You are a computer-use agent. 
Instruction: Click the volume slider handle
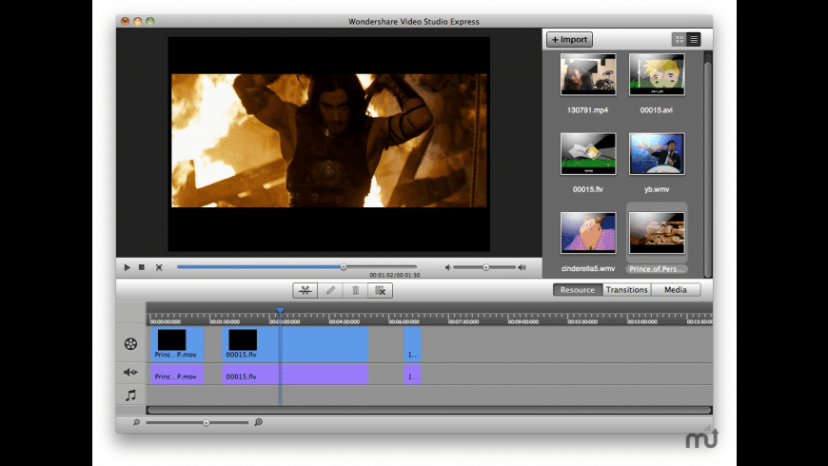point(485,267)
